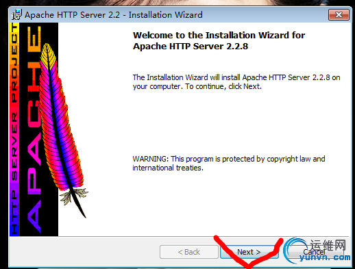The image size is (355, 269).
Task: Click 'The Installation Wizard will install Apache' text
Action: pyautogui.click(x=236, y=81)
